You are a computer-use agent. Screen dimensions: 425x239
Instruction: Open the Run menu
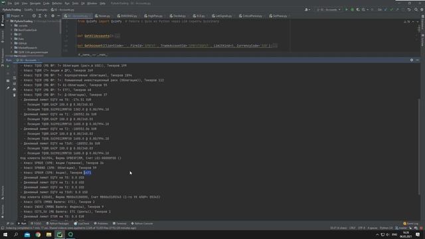coord(67,3)
